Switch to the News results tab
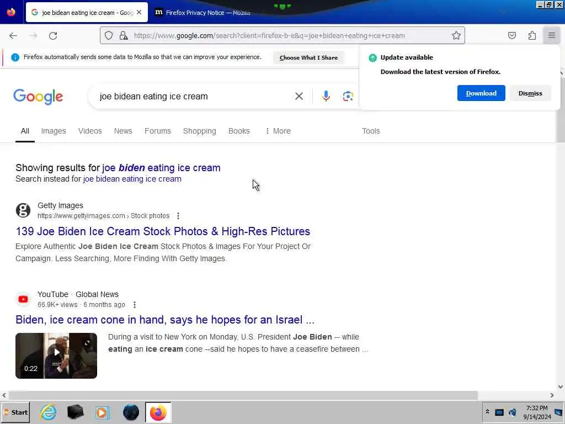This screenshot has width=565, height=424. pos(123,131)
